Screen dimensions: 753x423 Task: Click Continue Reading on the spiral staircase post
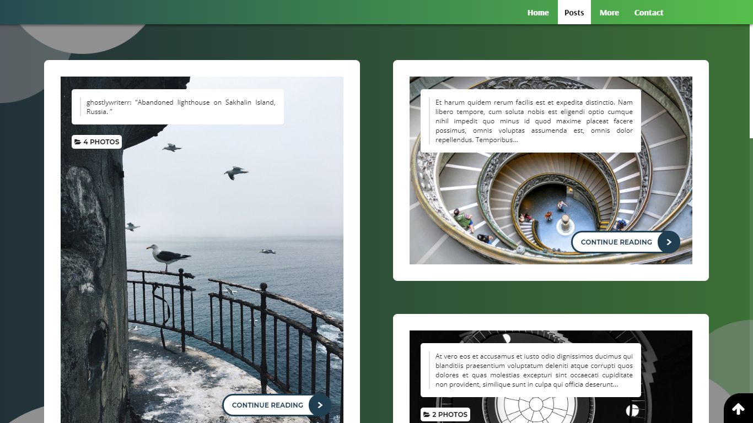coord(626,242)
